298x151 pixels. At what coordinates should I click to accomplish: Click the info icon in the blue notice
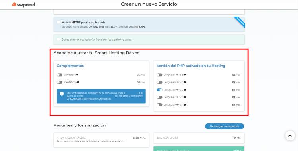point(62,94)
